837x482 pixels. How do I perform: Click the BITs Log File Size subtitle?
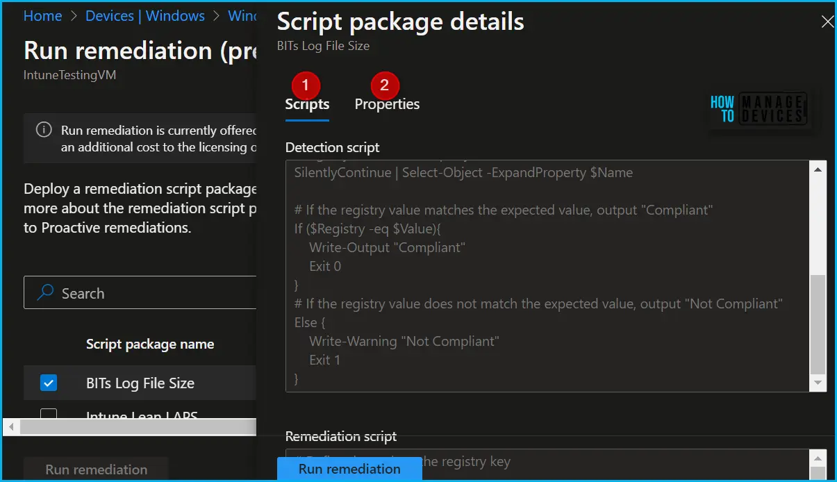coord(323,46)
